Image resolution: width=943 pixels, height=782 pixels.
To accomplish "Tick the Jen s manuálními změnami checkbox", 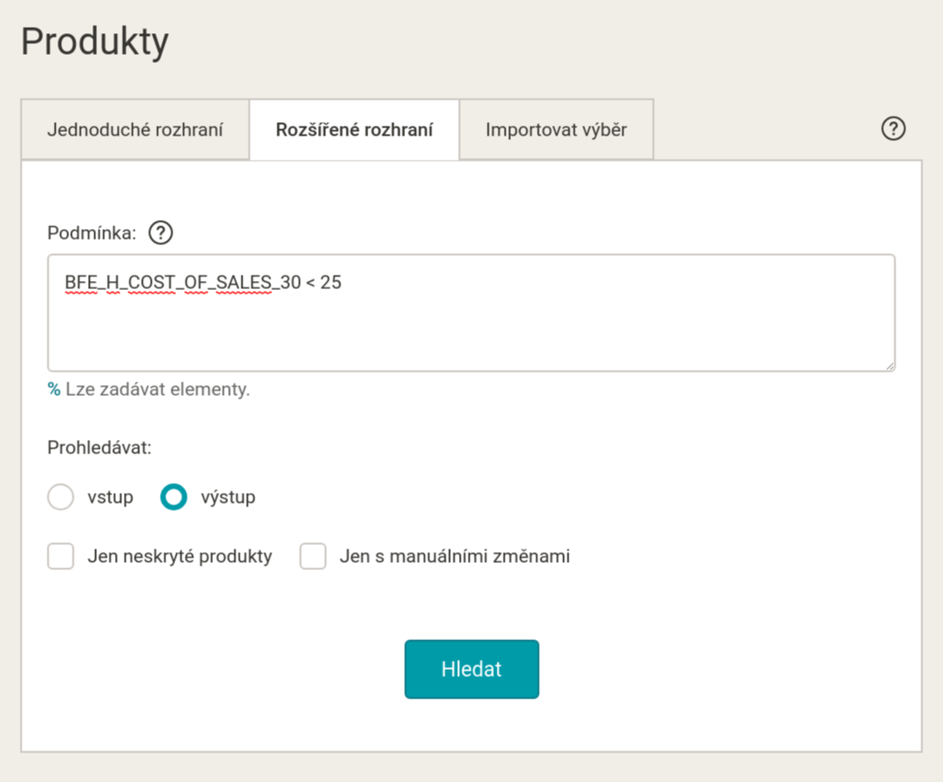I will pos(313,557).
